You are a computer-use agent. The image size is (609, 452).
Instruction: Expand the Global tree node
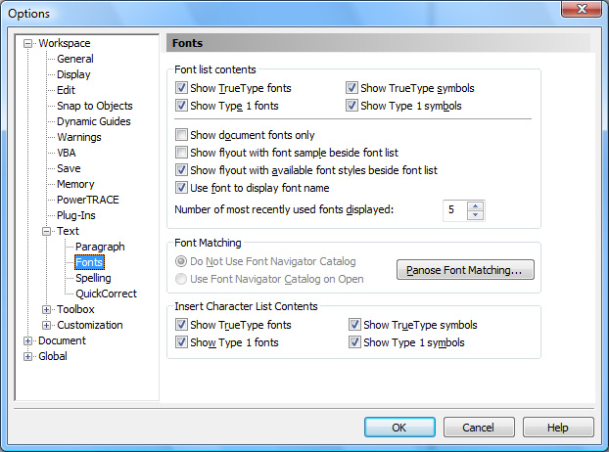[x=27, y=356]
